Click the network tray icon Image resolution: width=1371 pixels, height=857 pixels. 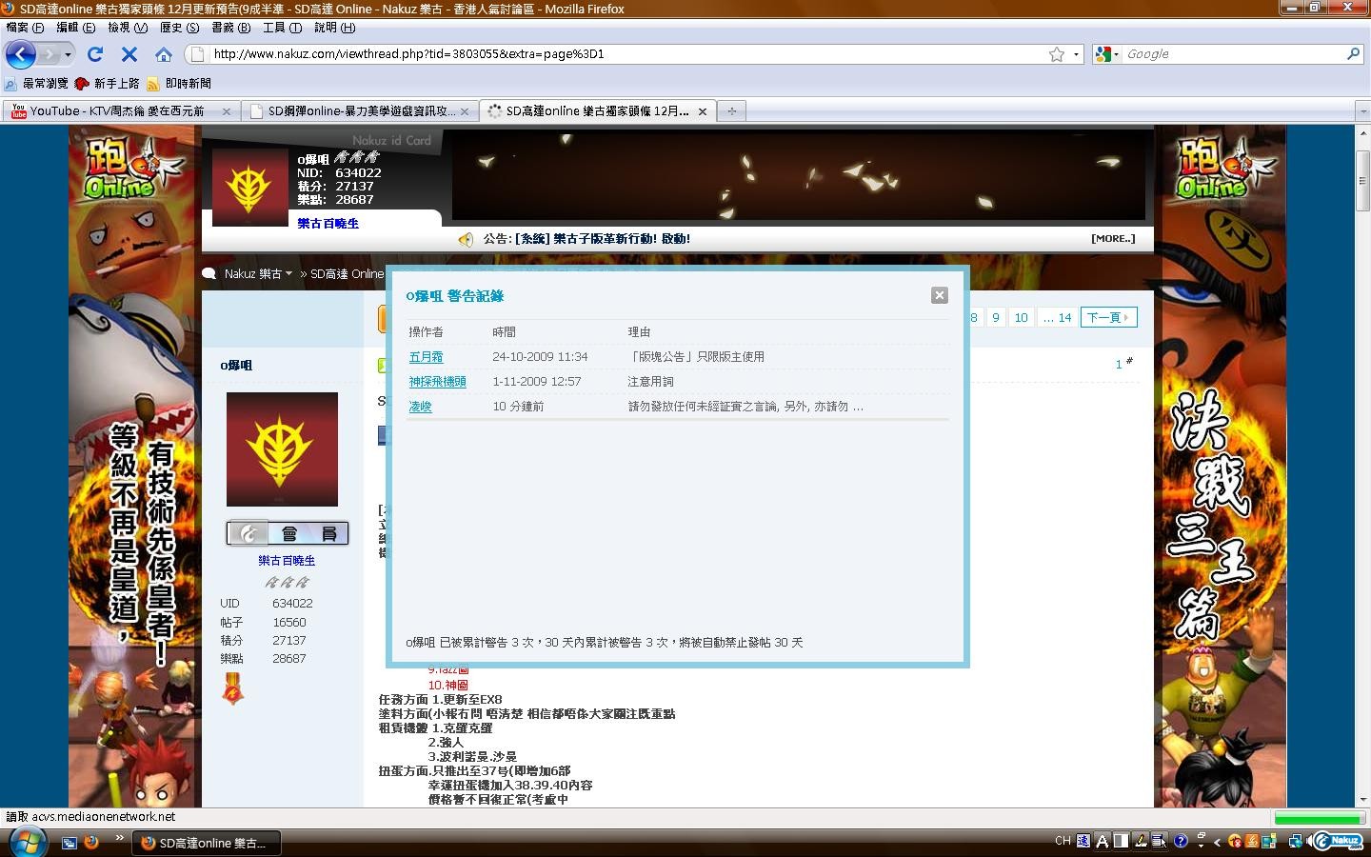[x=1296, y=841]
